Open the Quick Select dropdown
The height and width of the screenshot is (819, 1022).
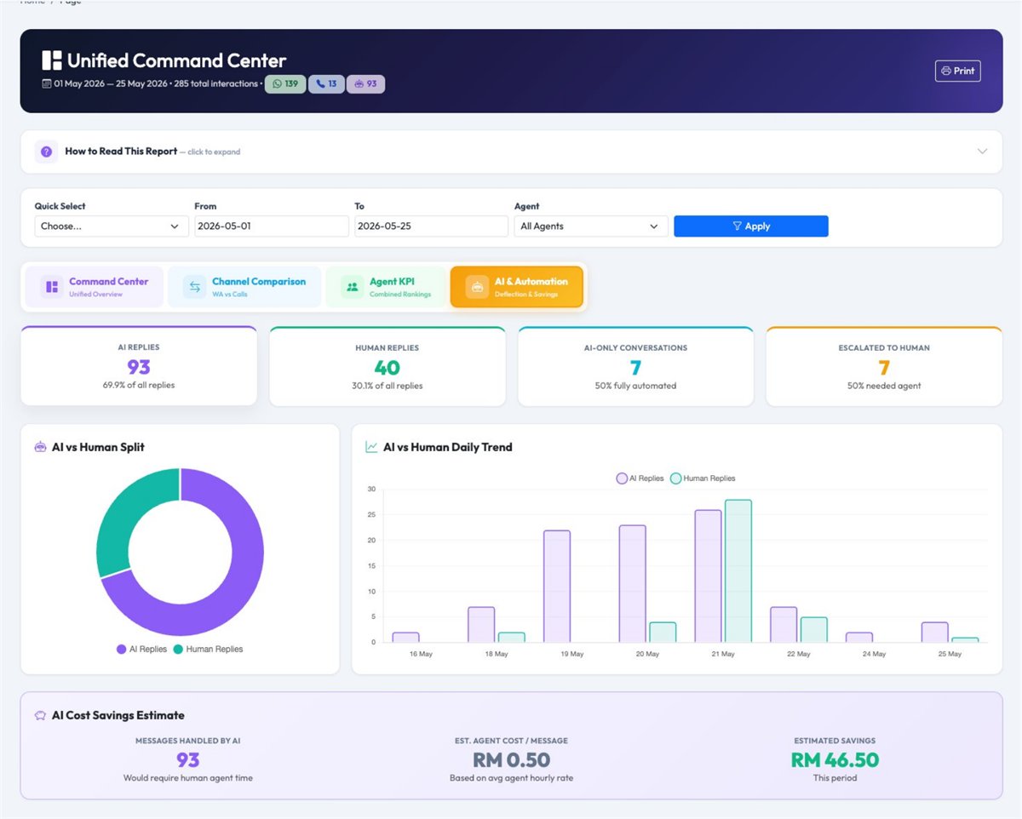[x=112, y=226]
